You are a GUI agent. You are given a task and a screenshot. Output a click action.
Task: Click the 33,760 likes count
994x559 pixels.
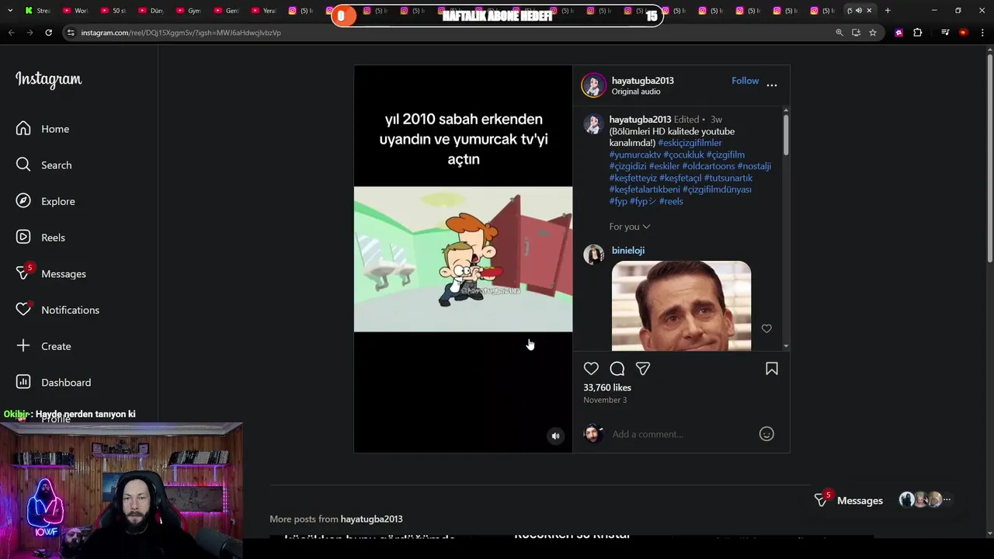click(x=607, y=387)
